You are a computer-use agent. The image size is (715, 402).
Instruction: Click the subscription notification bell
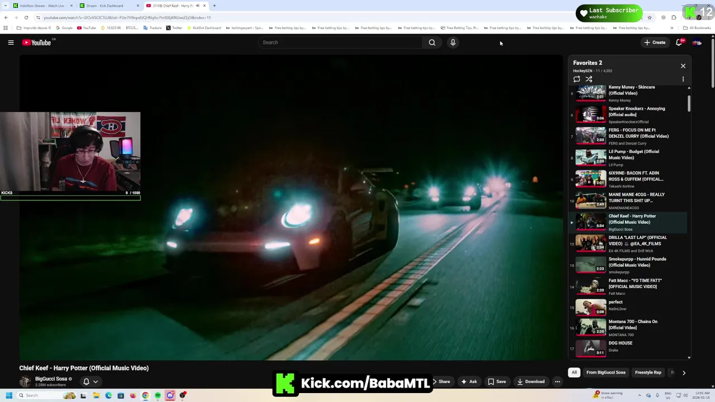click(x=86, y=382)
